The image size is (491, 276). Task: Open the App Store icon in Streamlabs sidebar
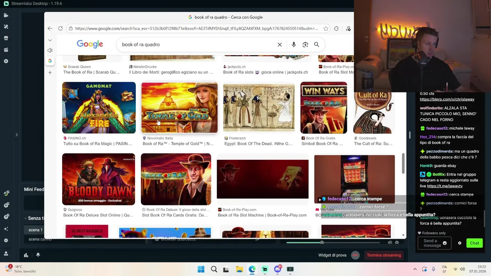point(6,38)
